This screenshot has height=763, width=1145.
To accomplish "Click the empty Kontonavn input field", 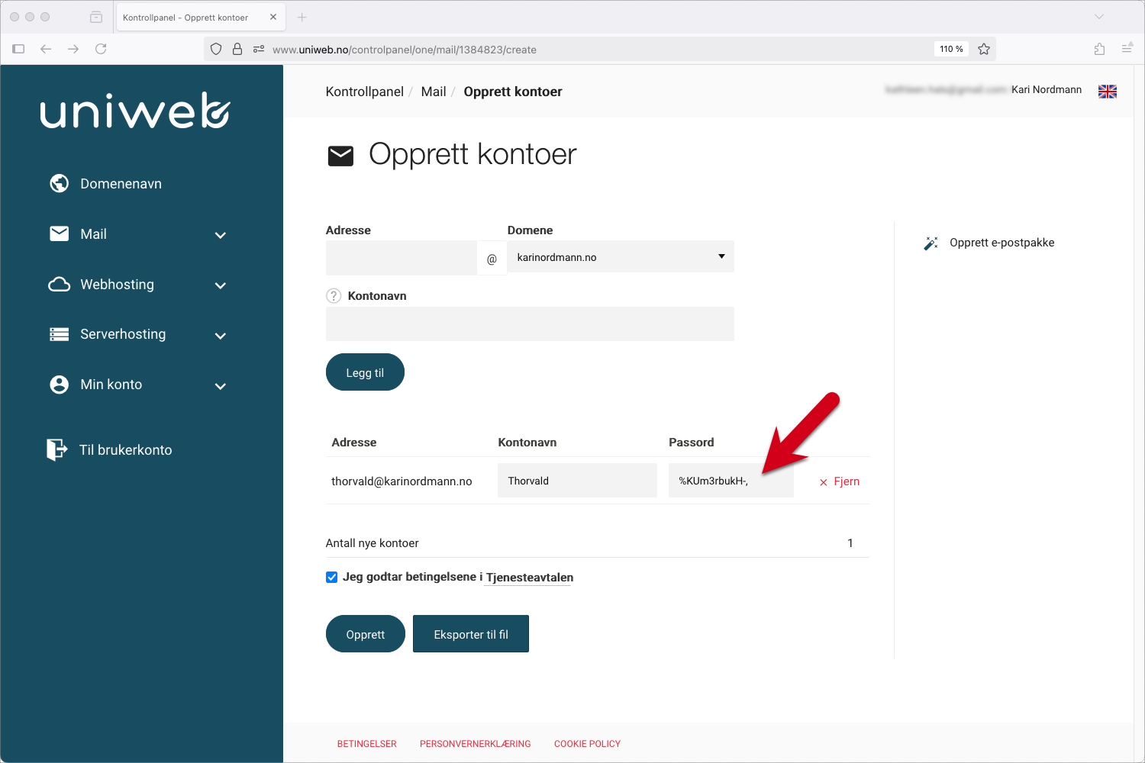I will pos(530,324).
